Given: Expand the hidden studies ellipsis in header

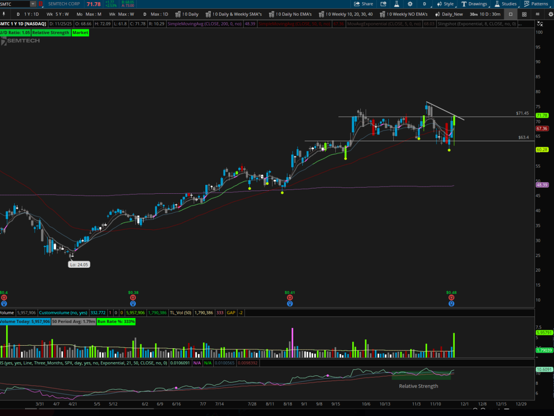Looking at the screenshot, I should 519,24.
